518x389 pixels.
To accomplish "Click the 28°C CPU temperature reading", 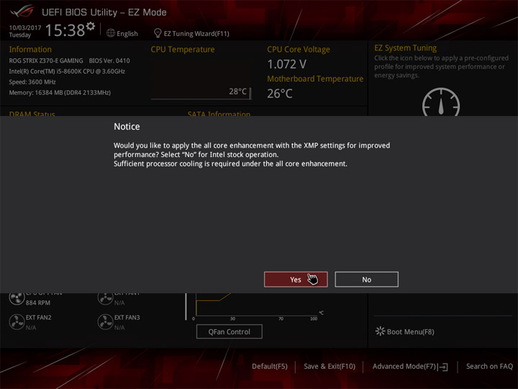I will (x=238, y=91).
